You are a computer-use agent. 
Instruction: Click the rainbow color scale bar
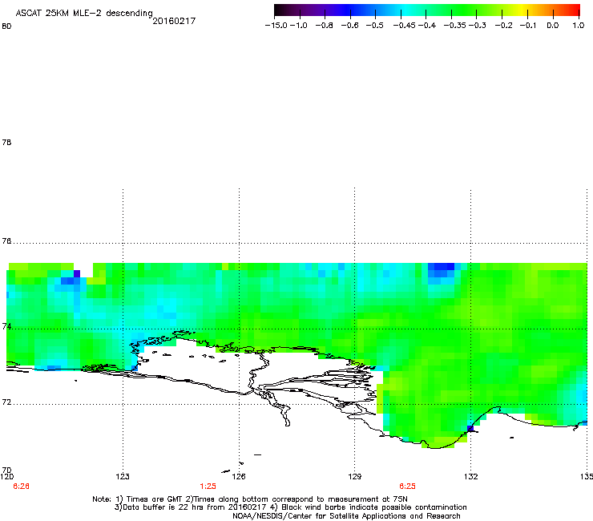[x=427, y=10]
